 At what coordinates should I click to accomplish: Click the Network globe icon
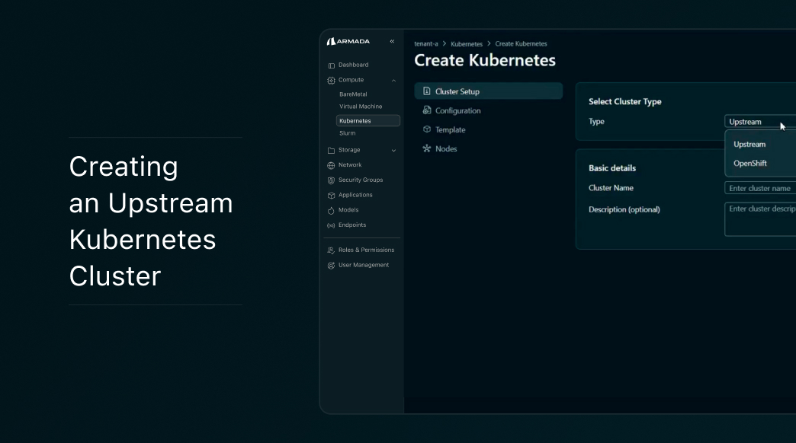pos(331,165)
